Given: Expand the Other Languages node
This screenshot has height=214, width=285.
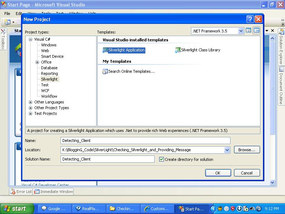Looking at the screenshot, I should click(x=31, y=102).
